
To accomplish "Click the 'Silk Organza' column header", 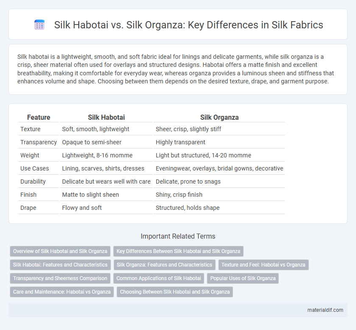I will pyautogui.click(x=220, y=117).
